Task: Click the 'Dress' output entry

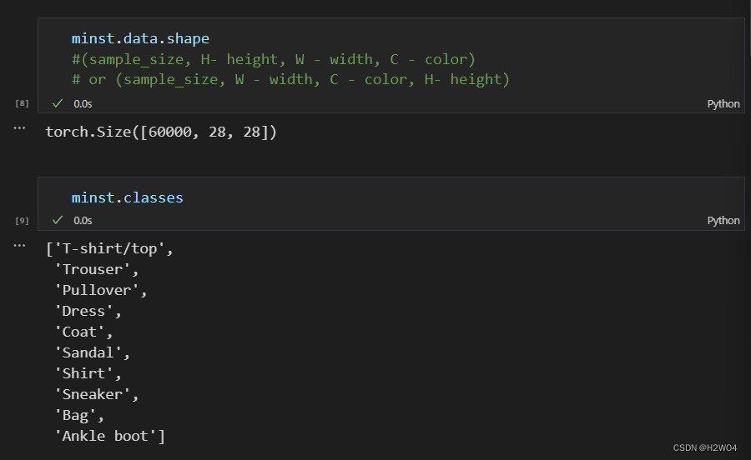Action: [x=83, y=312]
